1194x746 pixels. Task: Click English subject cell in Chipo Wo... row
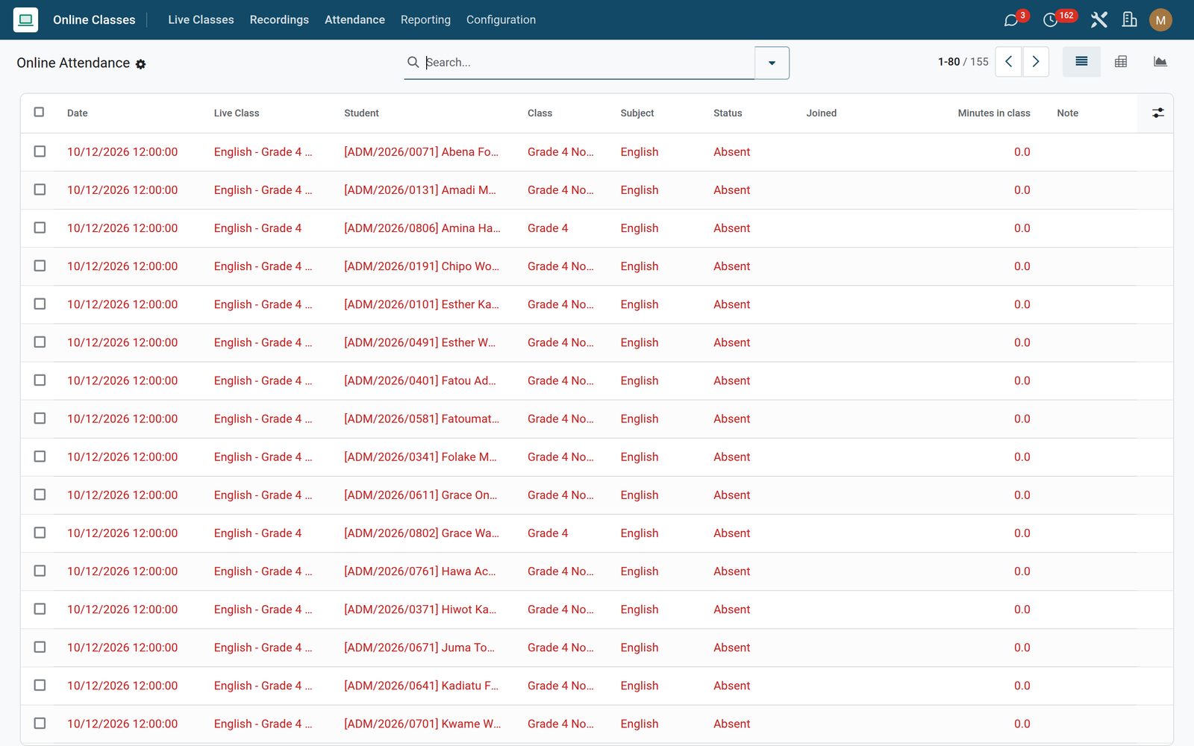[640, 266]
